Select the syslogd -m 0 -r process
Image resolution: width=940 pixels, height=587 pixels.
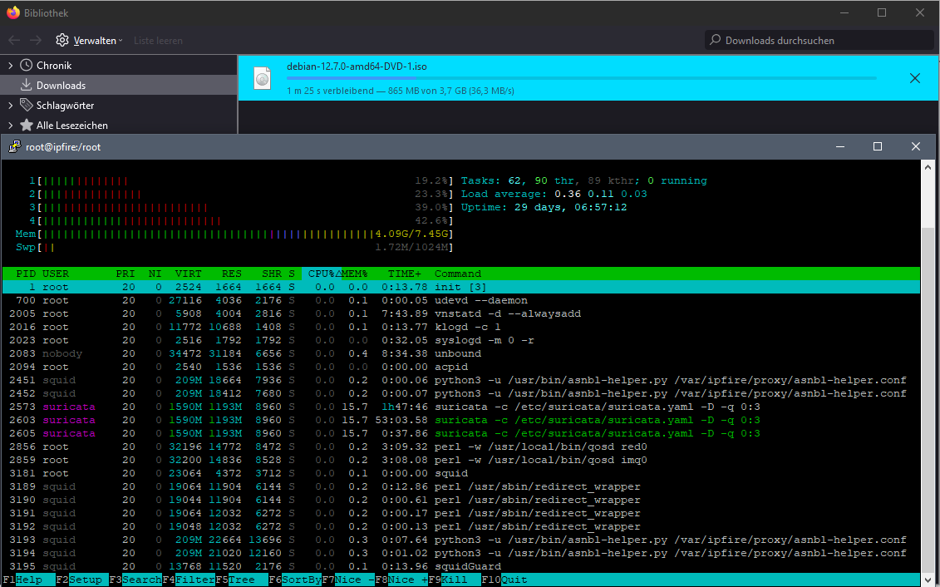(x=461, y=340)
